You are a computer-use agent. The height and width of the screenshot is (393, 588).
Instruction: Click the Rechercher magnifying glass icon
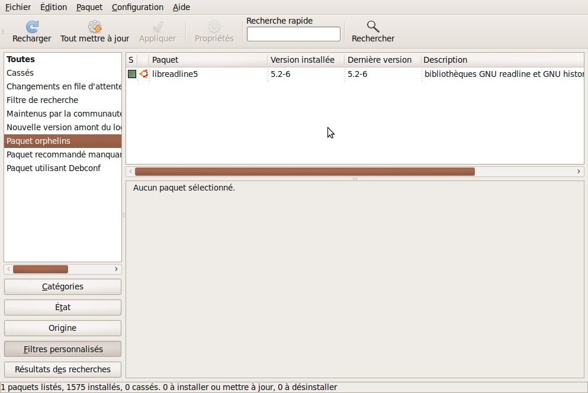pos(372,27)
